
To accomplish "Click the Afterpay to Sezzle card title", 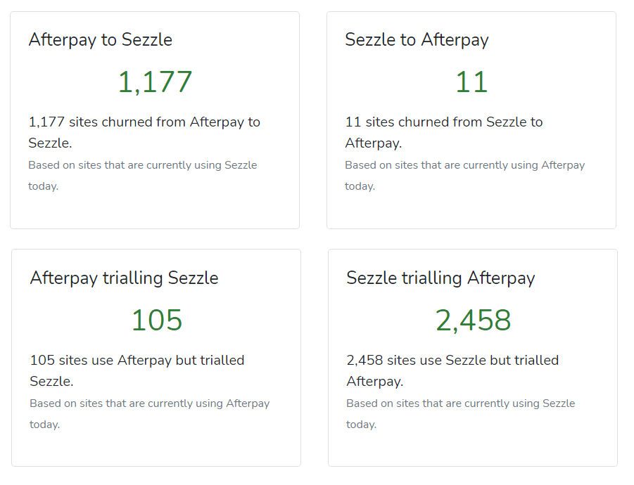I will 101,40.
